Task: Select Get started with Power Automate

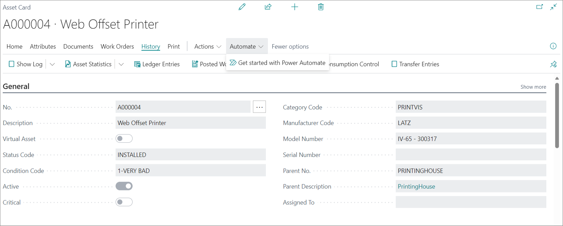Action: [x=277, y=63]
